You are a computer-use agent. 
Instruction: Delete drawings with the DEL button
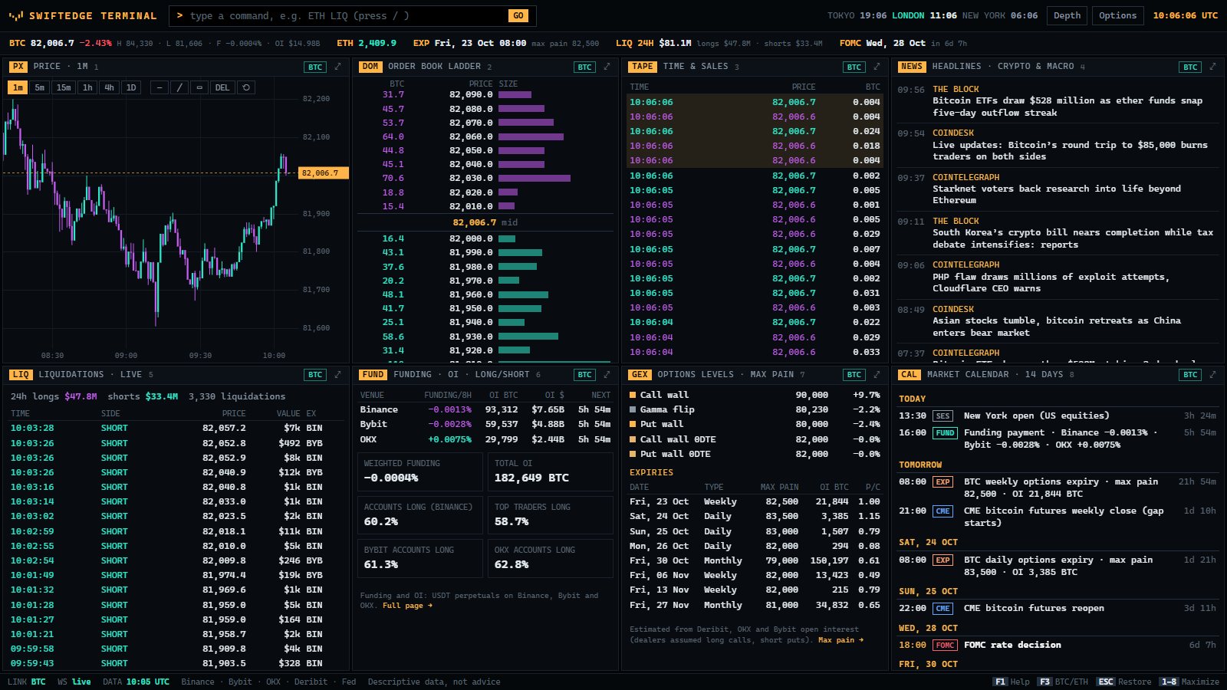222,87
